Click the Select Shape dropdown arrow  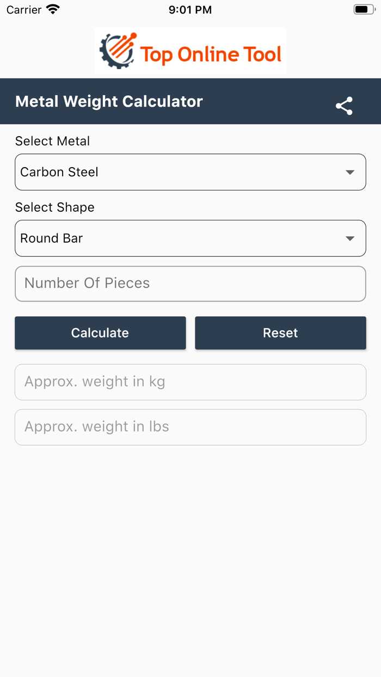[351, 238]
